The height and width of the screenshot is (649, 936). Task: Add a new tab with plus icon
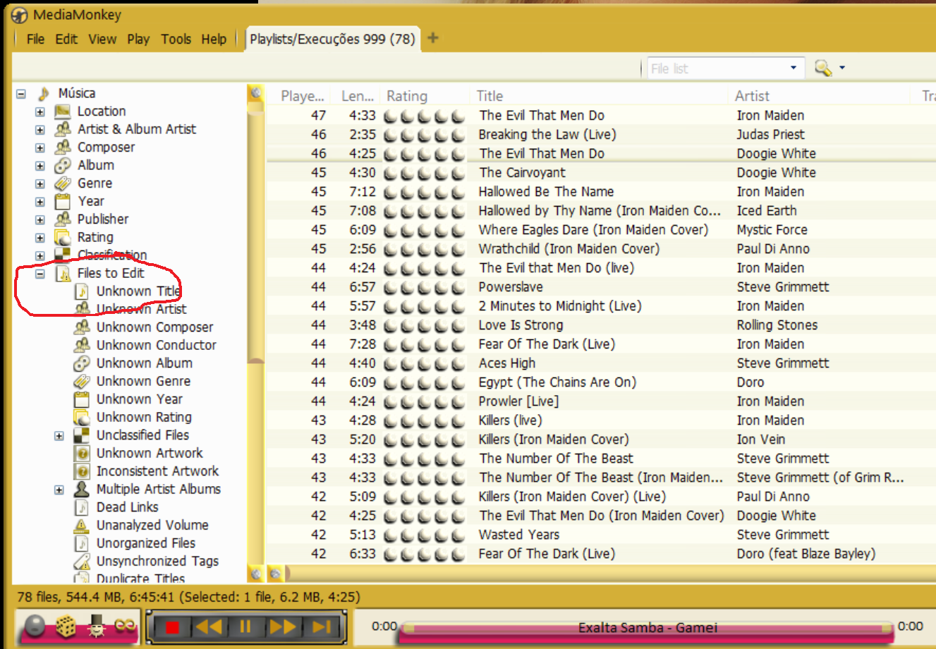coord(433,38)
